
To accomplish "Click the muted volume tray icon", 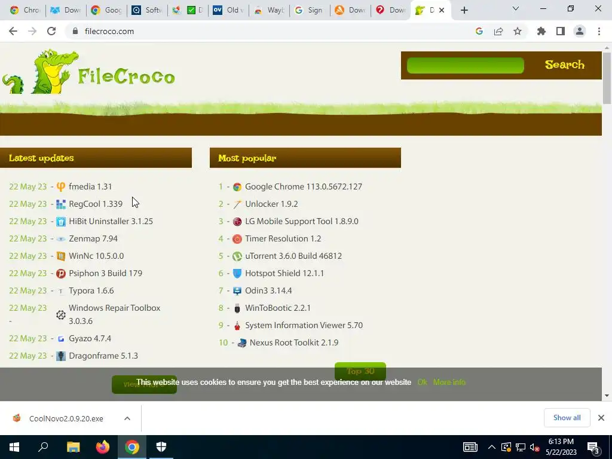I will 535,447.
